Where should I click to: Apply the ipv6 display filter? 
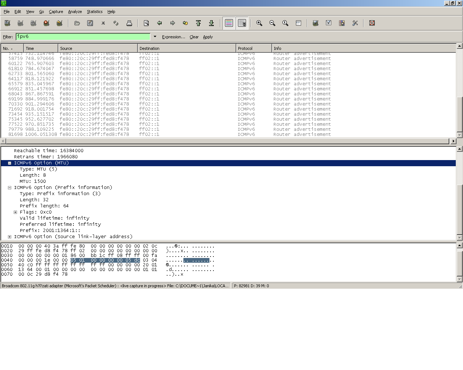tap(208, 36)
